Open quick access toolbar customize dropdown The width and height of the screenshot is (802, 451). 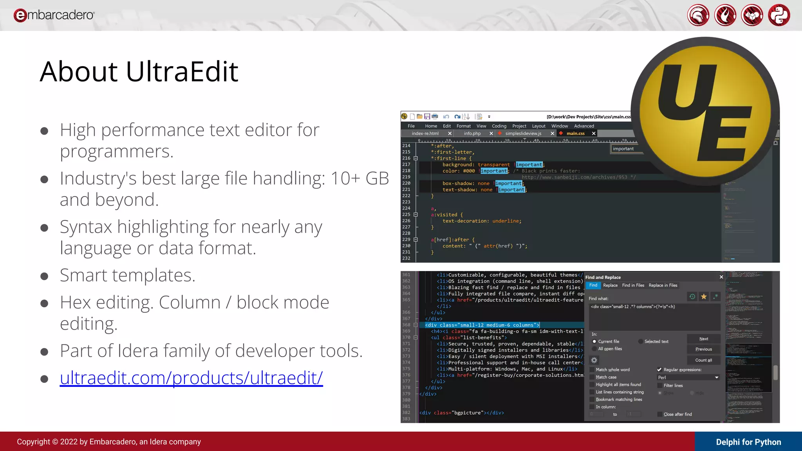coord(489,117)
